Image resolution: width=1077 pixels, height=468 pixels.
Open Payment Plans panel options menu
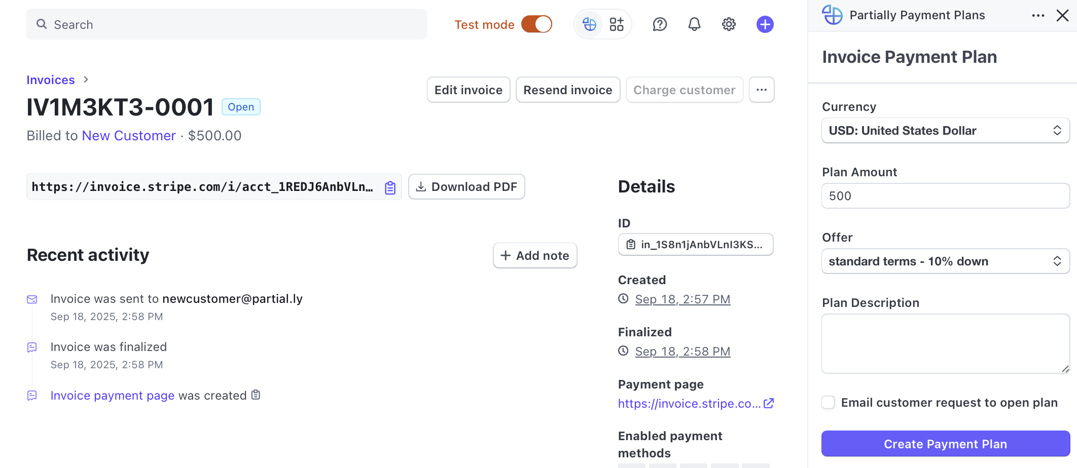1038,16
